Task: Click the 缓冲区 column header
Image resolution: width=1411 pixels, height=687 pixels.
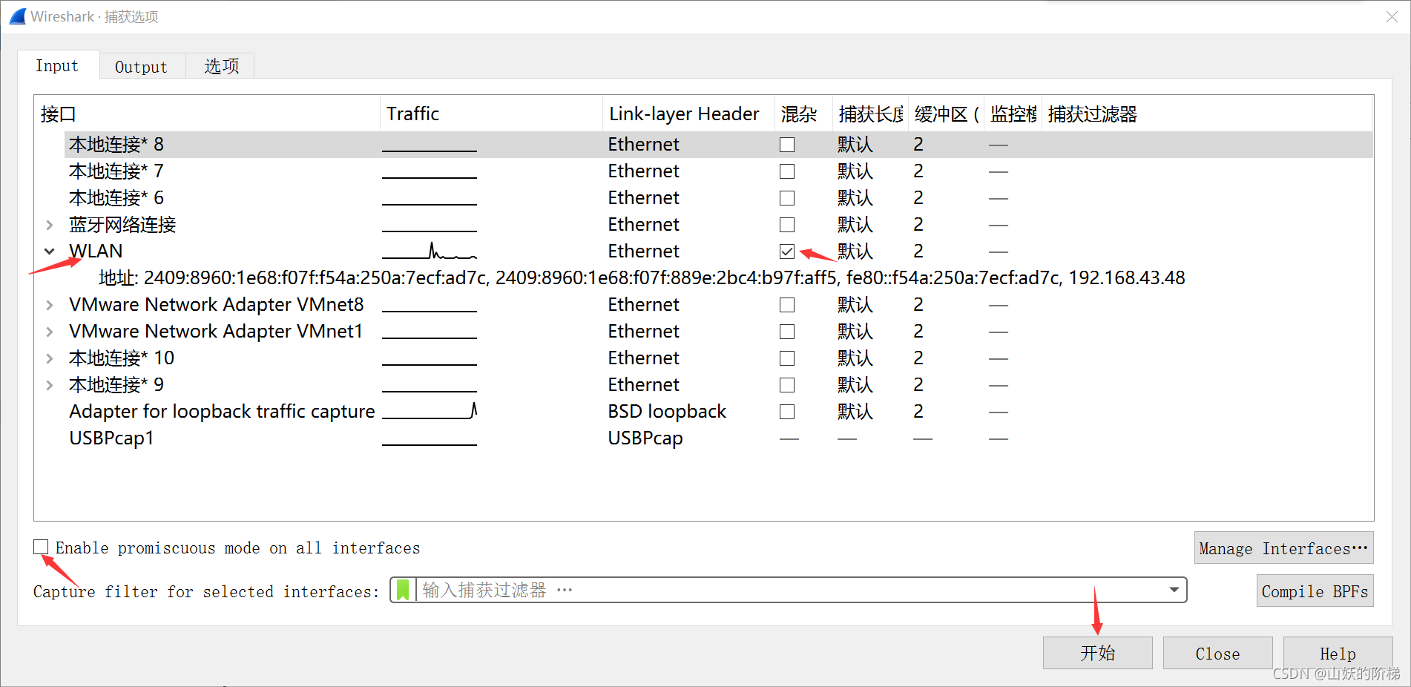Action: [947, 114]
